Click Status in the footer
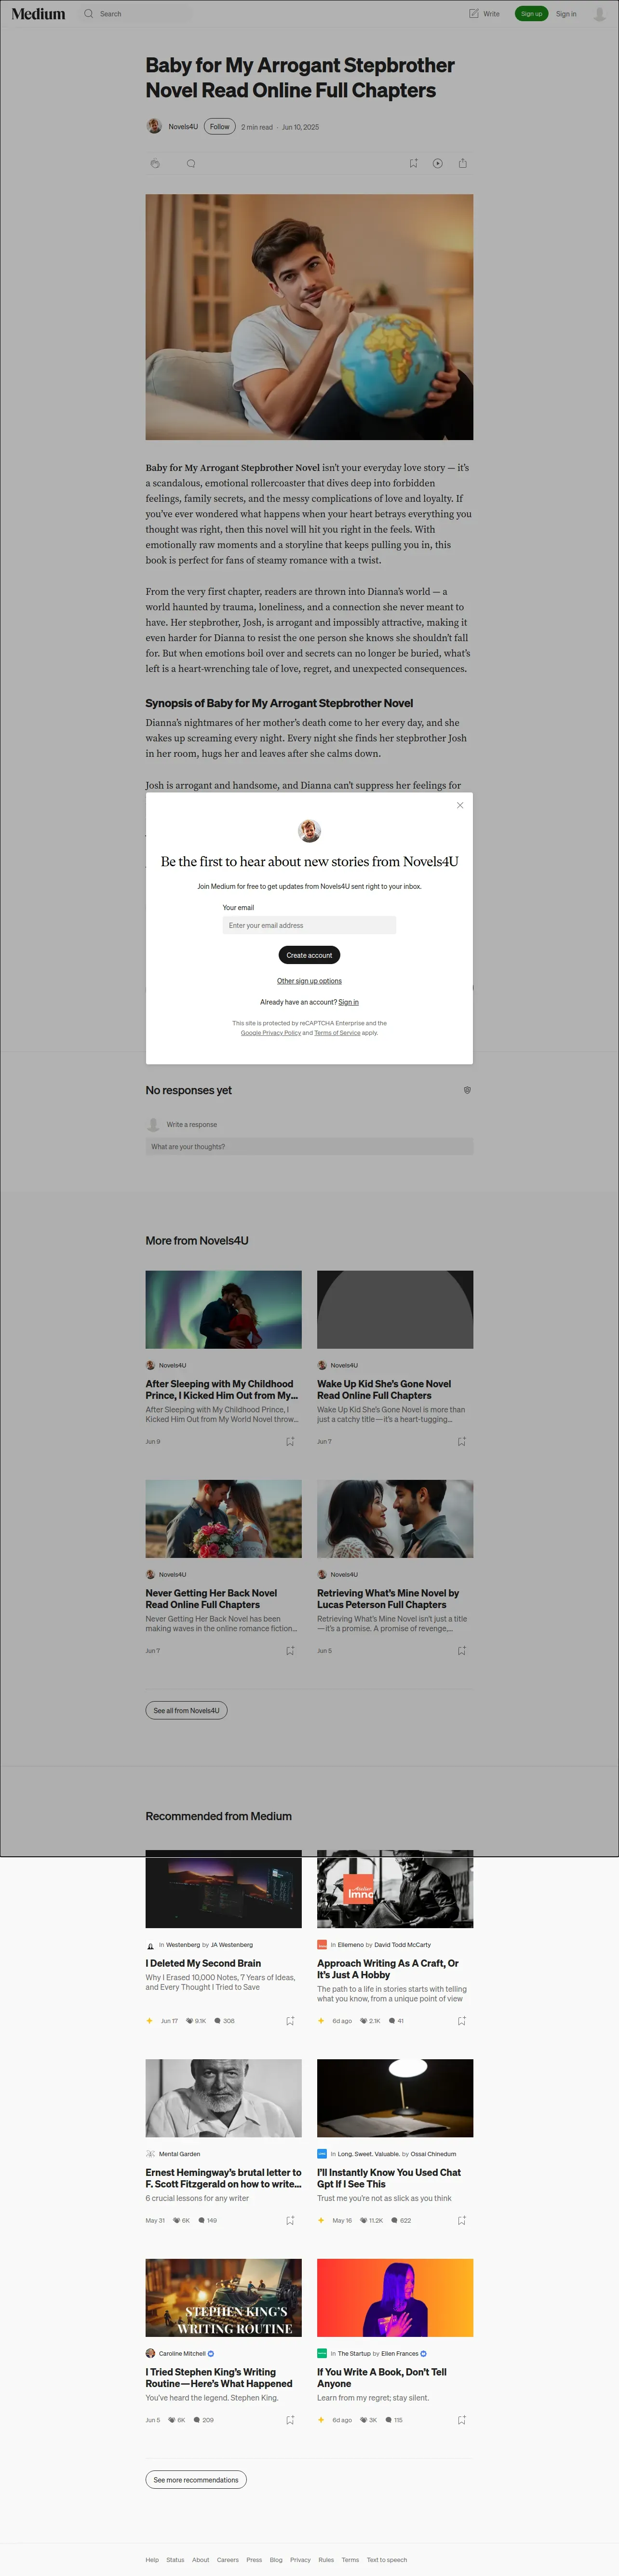 (x=175, y=2560)
